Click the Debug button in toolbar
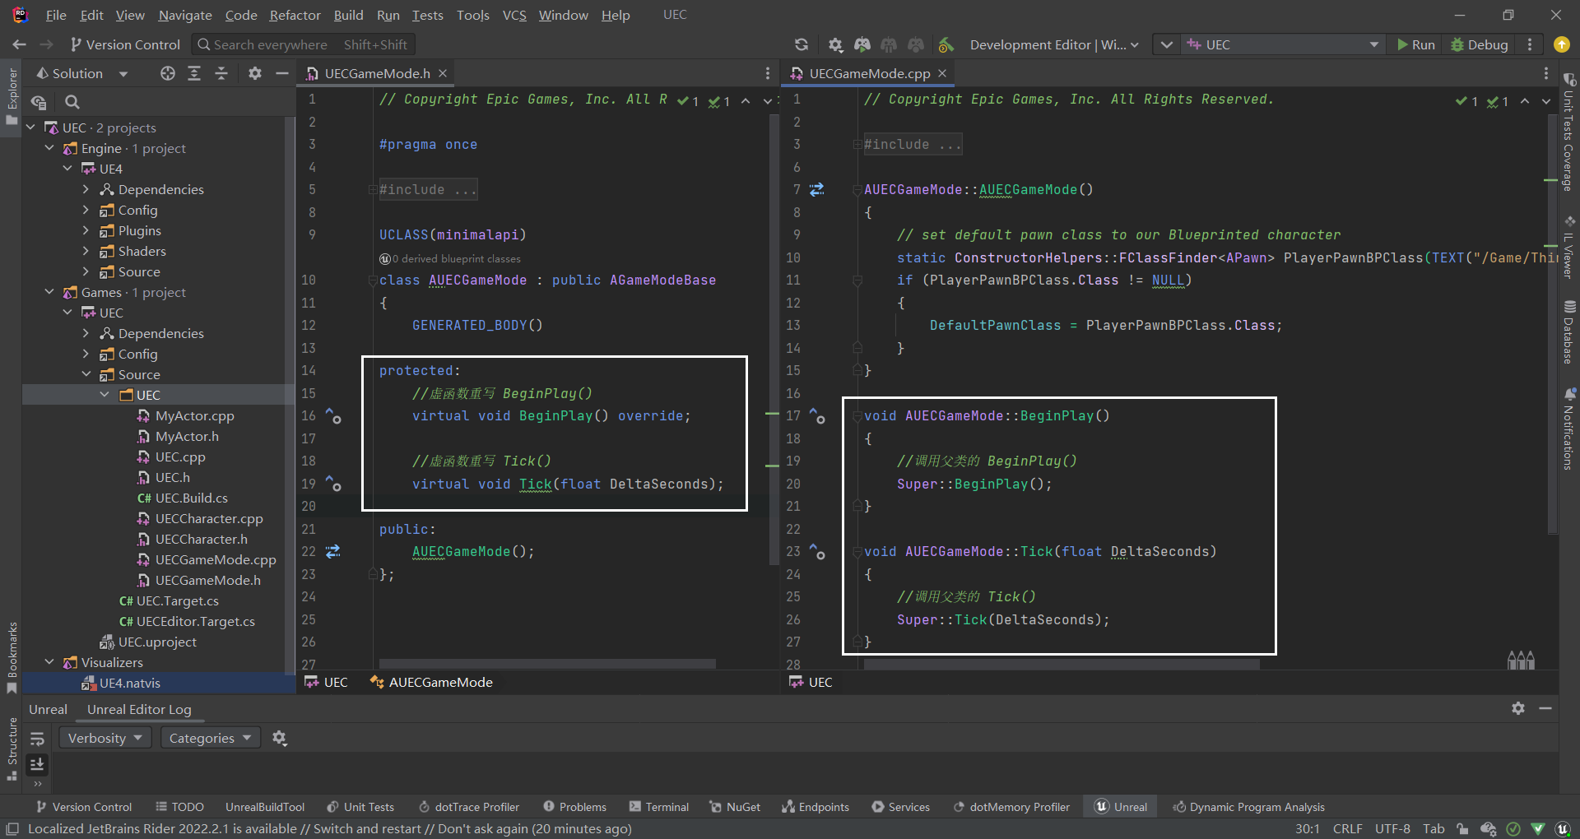The height and width of the screenshot is (839, 1580). [1480, 45]
